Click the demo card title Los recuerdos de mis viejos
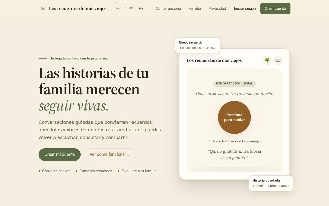The image size is (329, 206). coord(214,60)
